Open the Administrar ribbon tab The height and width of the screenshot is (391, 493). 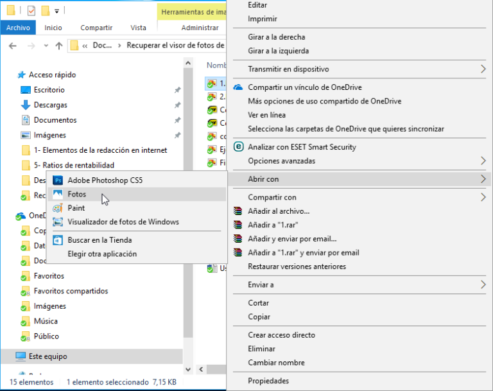pos(200,28)
